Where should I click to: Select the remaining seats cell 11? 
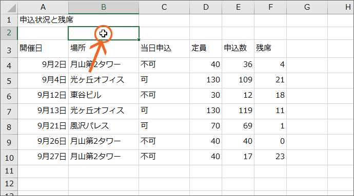pyautogui.click(x=270, y=111)
